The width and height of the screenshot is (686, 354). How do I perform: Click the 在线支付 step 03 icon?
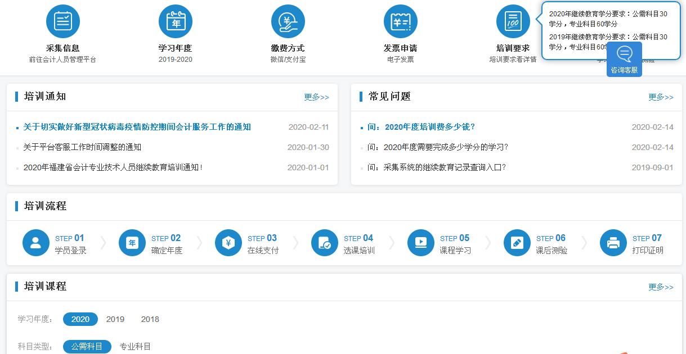coord(228,243)
